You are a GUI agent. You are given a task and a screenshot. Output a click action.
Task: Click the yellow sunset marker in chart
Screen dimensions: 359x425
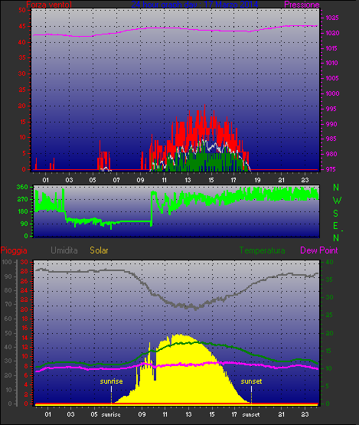coord(251,381)
